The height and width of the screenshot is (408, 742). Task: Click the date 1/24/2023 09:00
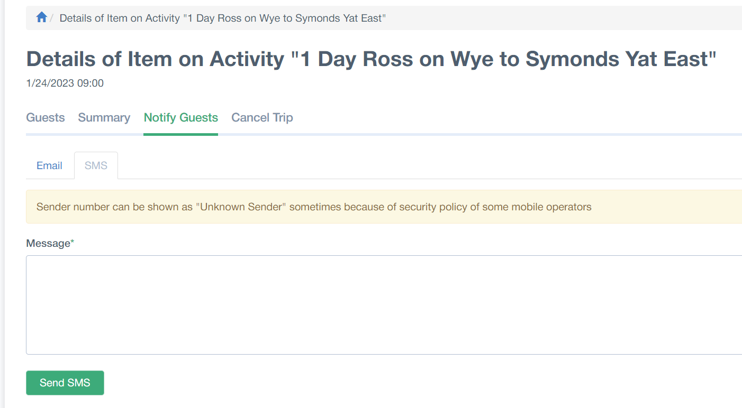pos(65,83)
